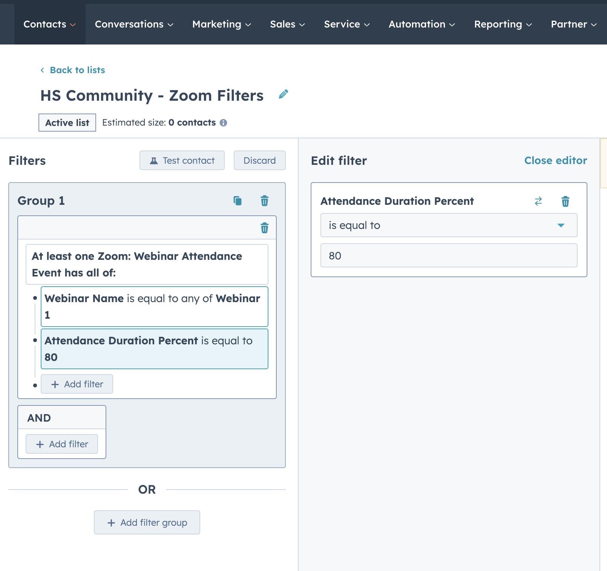Click the Discard button
607x571 pixels.
(x=259, y=160)
